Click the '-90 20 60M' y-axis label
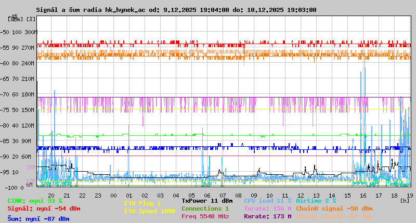Screen dimensions: 416x223 [16, 157]
